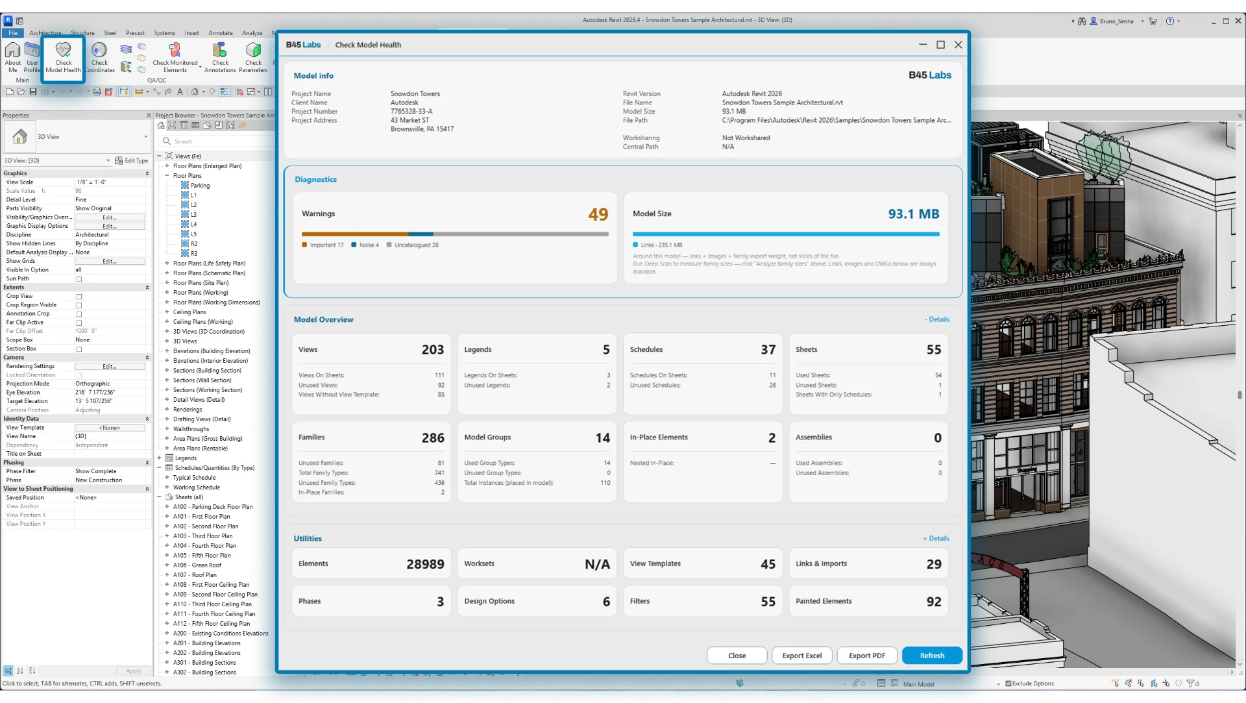Launch the Check Parameters tool
Image resolution: width=1246 pixels, height=703 pixels.
[253, 58]
